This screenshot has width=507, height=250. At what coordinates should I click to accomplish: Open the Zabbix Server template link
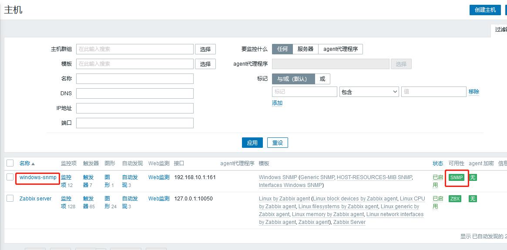tap(349, 222)
